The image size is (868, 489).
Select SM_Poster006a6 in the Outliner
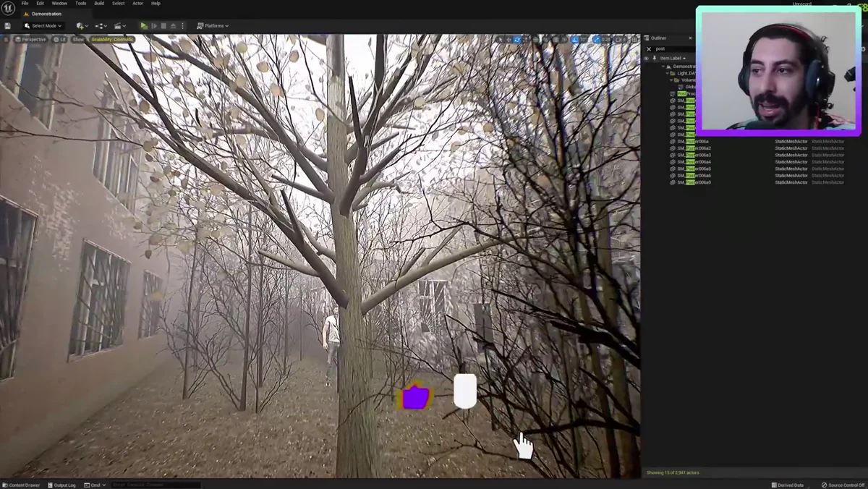(x=694, y=176)
